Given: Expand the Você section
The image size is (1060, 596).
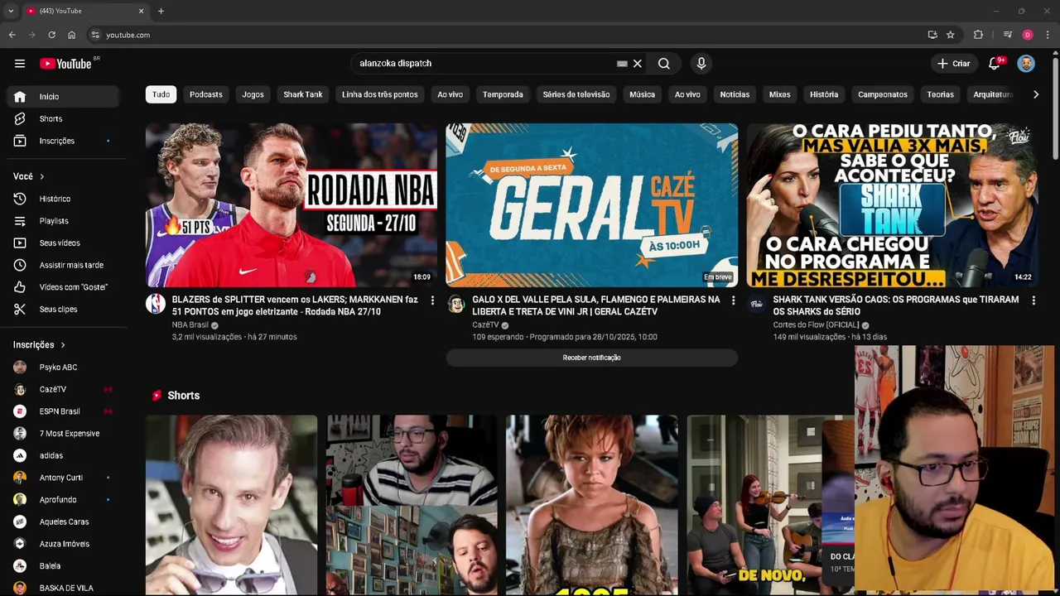Looking at the screenshot, I should (x=29, y=176).
